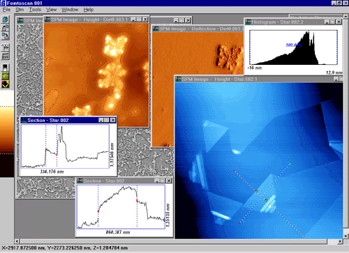Click the blue globe icon in left toolbar

coord(5,20)
